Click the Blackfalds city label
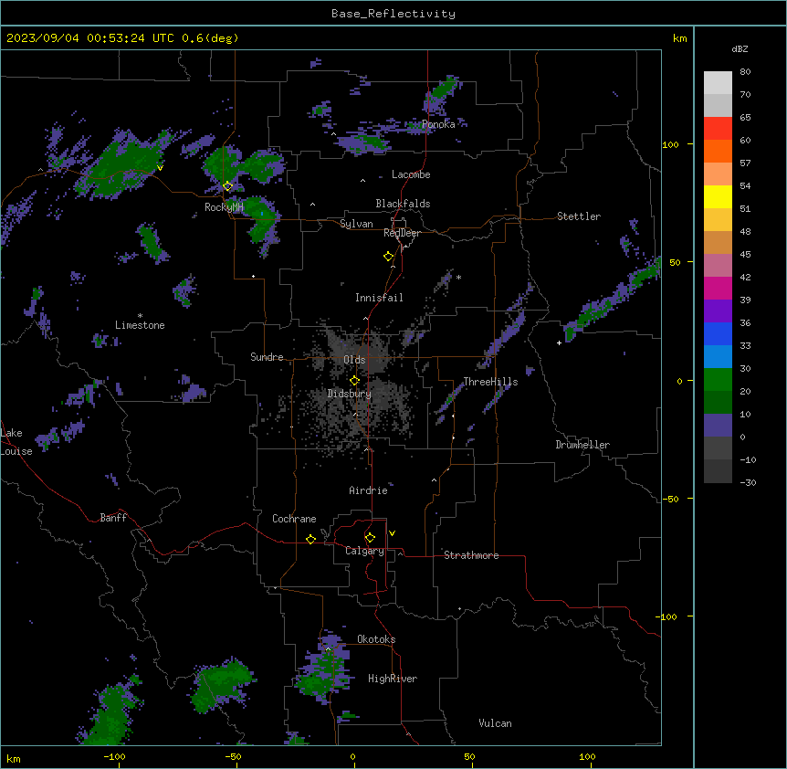 click(403, 204)
